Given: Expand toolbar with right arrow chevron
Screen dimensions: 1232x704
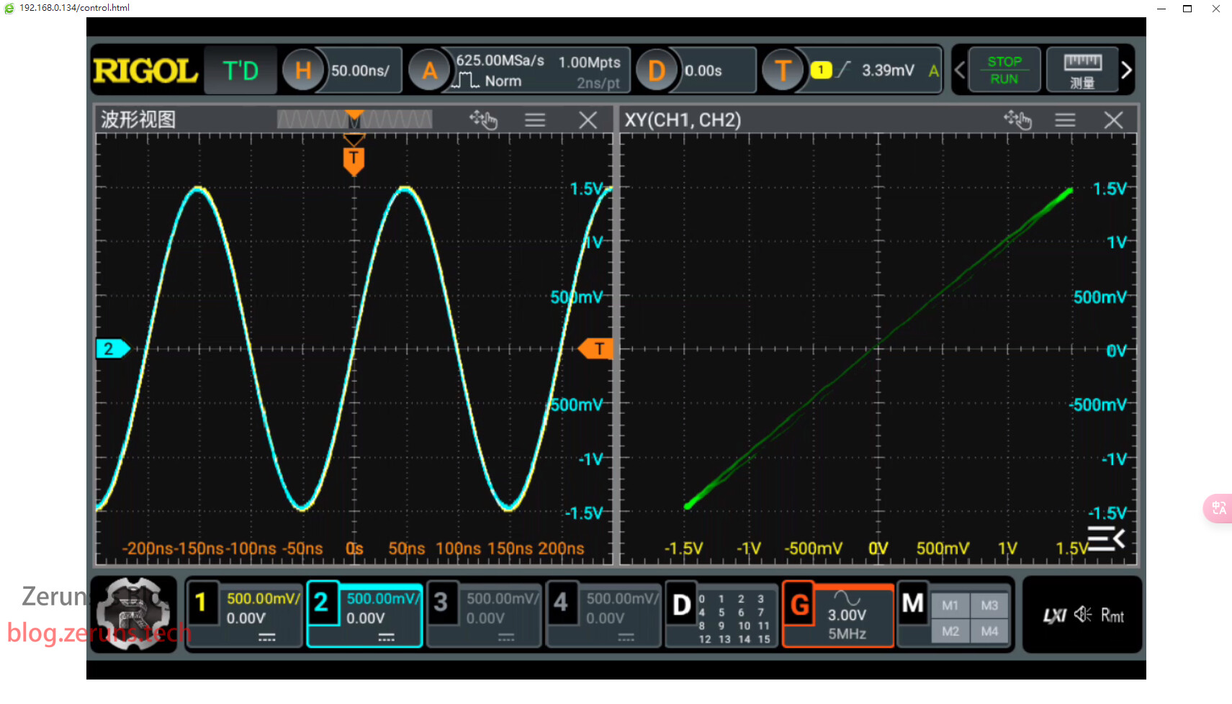Looking at the screenshot, I should coord(1126,71).
